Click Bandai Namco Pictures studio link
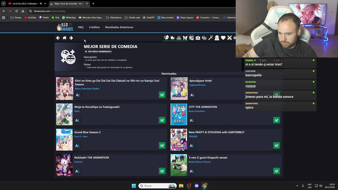The height and width of the screenshot is (190, 338). pyautogui.click(x=200, y=162)
